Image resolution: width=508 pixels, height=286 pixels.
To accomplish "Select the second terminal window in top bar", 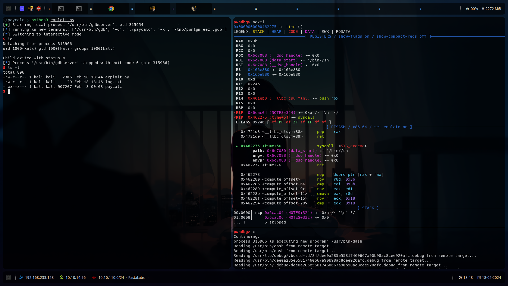I will (79, 9).
